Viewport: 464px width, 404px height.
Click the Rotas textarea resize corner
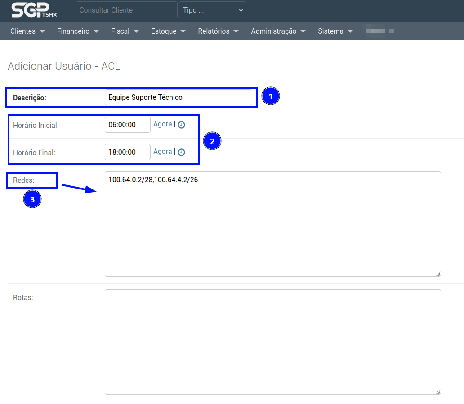coord(438,391)
